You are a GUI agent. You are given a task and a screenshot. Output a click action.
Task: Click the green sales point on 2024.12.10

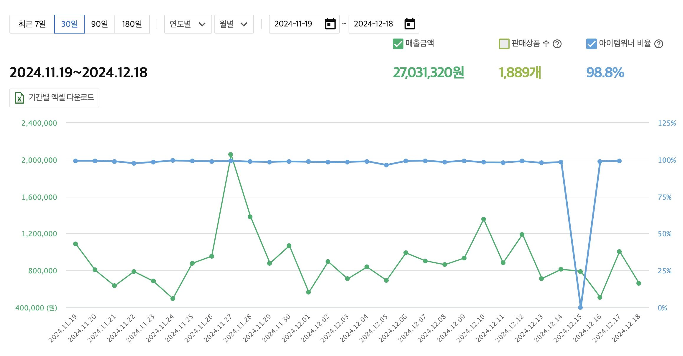(x=483, y=219)
